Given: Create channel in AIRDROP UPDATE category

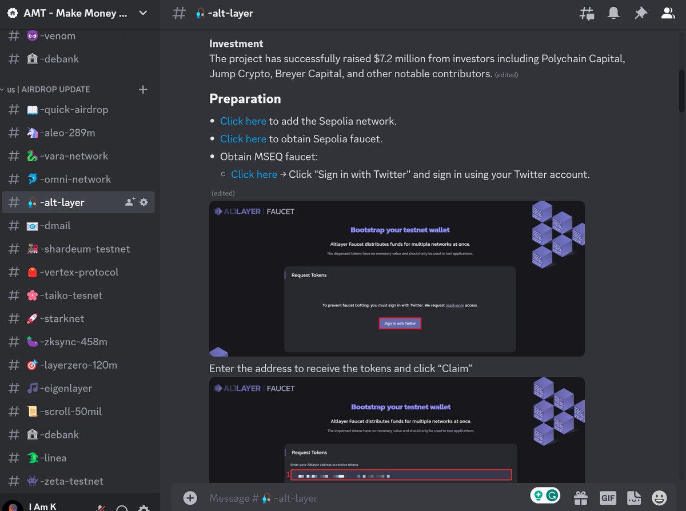Looking at the screenshot, I should click(x=143, y=89).
